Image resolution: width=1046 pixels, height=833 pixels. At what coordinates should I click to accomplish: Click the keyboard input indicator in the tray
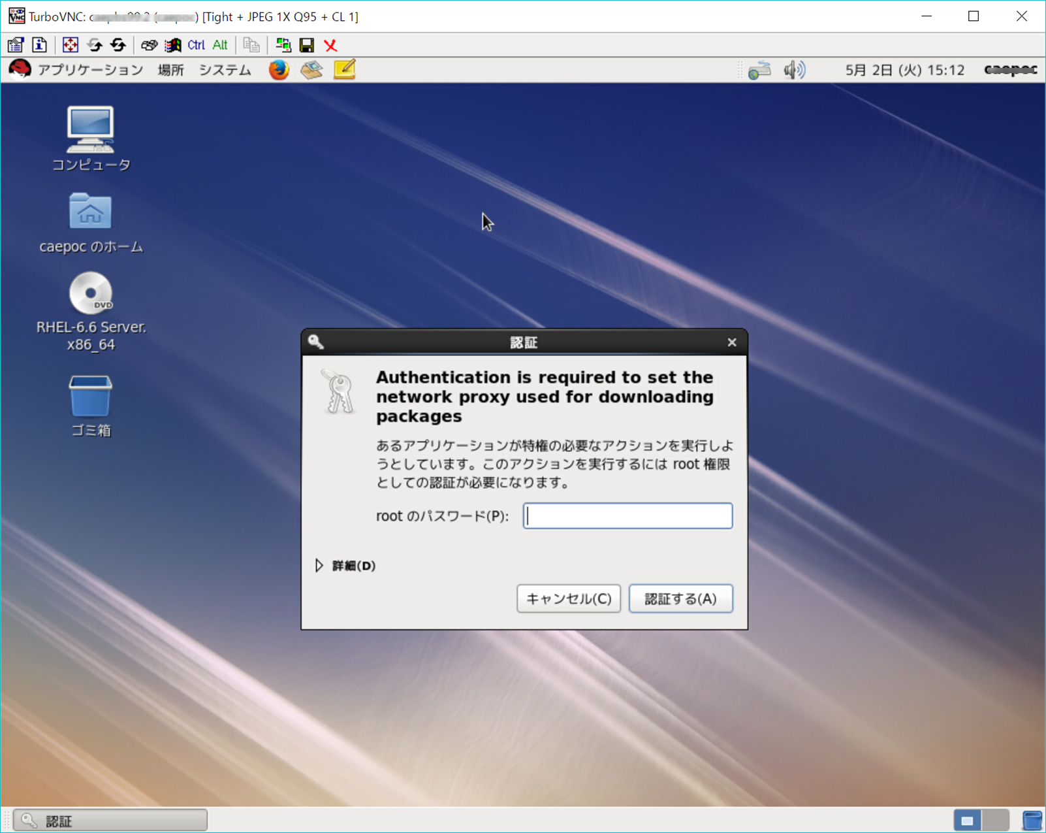pos(759,70)
